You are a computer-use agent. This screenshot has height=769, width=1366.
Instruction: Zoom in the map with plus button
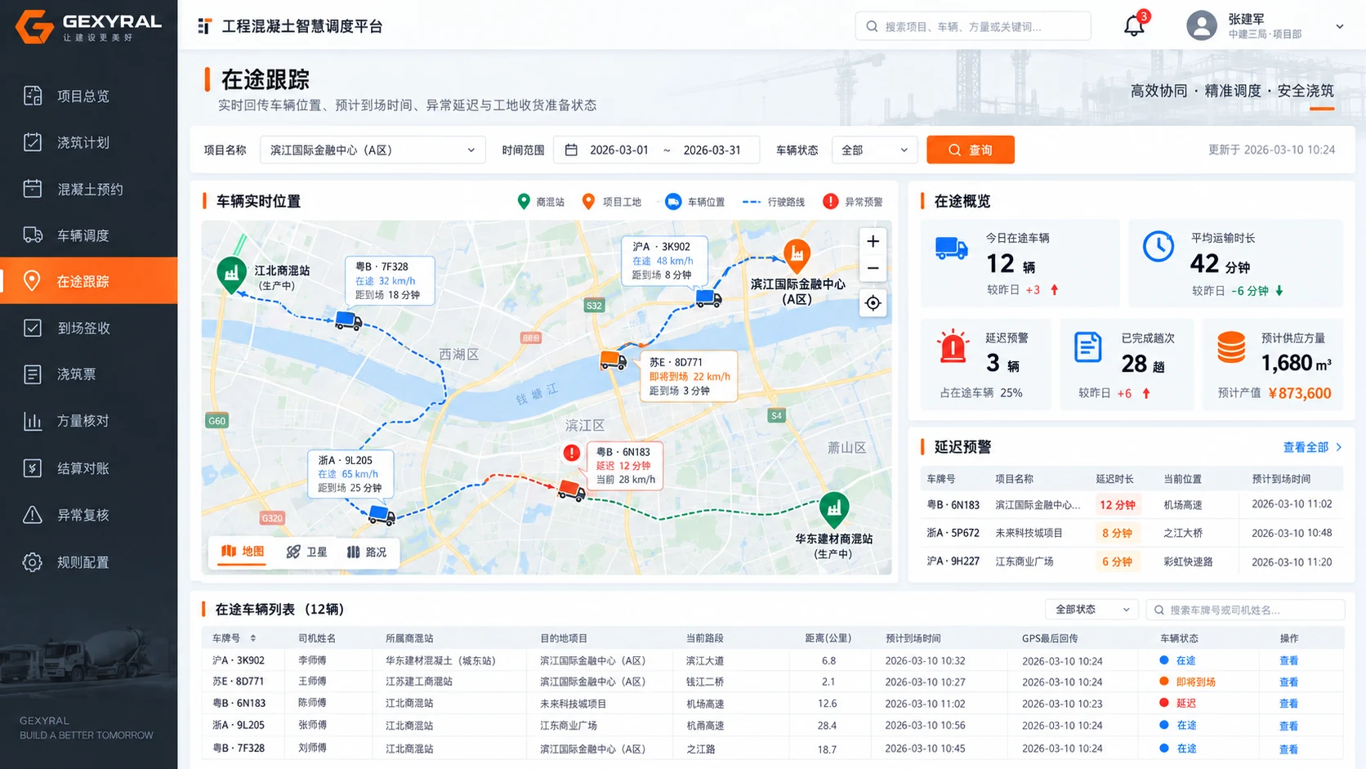pos(873,242)
